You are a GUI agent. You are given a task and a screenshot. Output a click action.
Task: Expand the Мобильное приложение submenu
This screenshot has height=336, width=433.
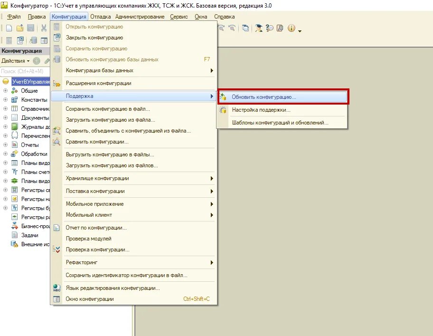[x=133, y=204]
